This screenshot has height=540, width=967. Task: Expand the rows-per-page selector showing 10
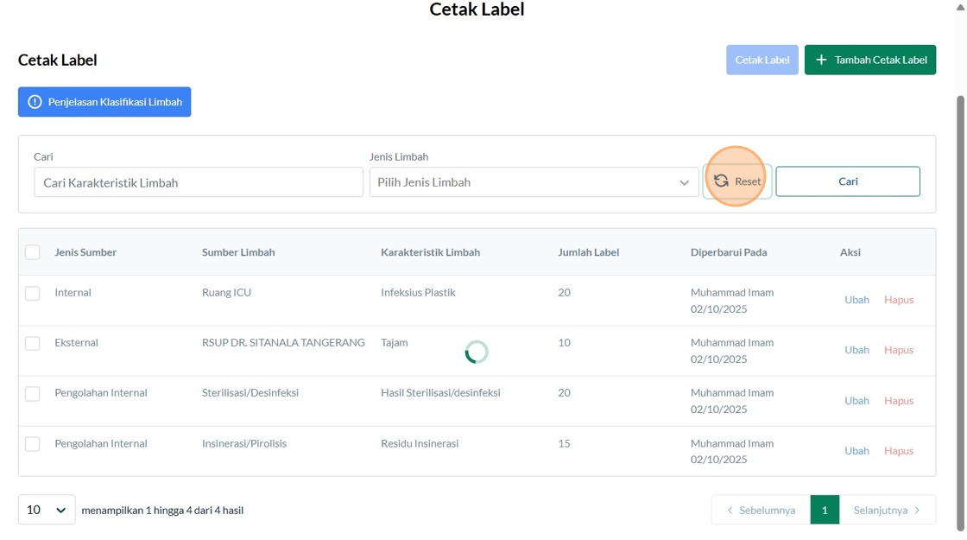(47, 510)
